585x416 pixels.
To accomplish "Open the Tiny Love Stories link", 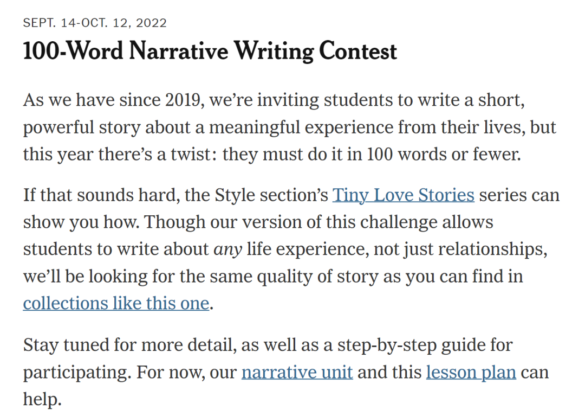I will [x=403, y=195].
